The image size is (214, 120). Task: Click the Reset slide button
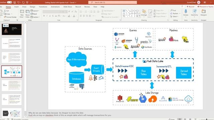click(34, 14)
